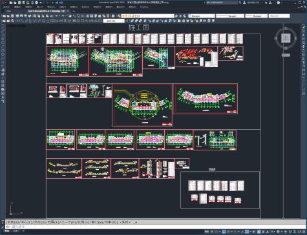The image size is (307, 235).
Task: Open the WCS dropdown below ViewCube
Action: 286,55
